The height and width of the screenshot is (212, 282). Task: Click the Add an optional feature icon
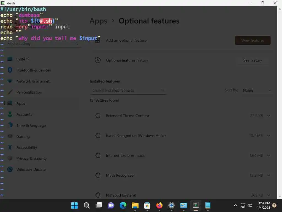coord(98,40)
